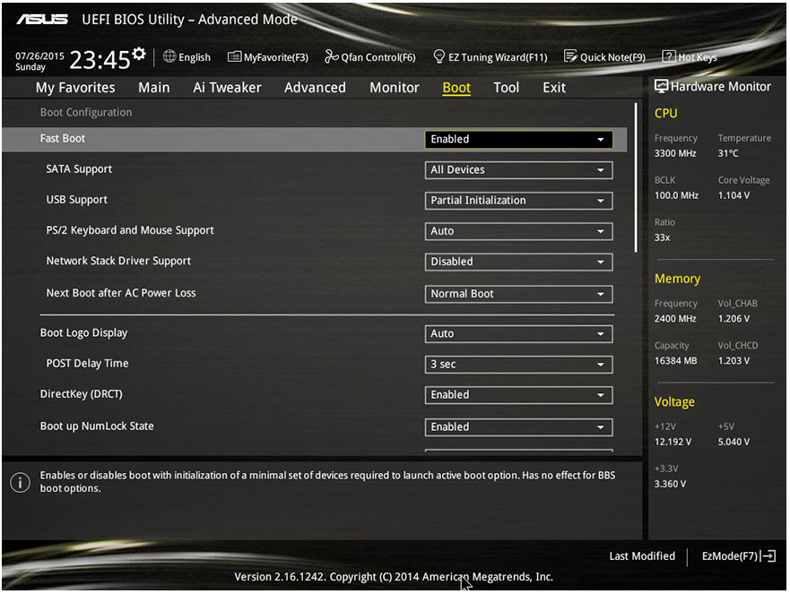Switch to EzMode with F7 button
Screen dimensions: 790x594
pos(737,555)
